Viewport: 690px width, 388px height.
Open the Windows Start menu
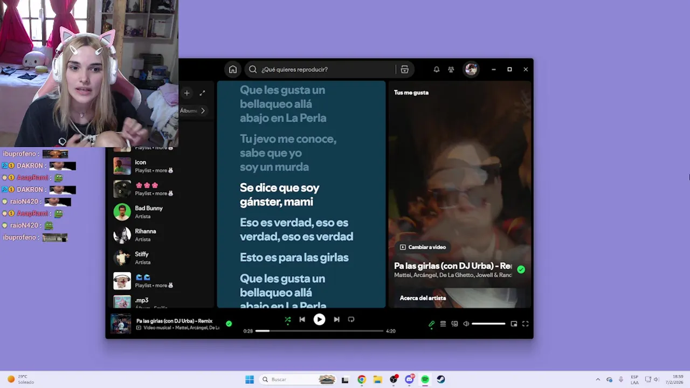coord(250,379)
